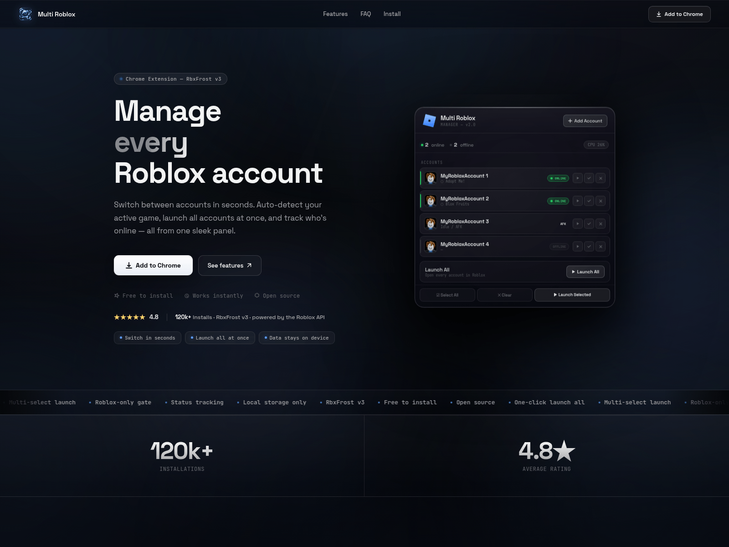Click the ONLINE badge of MyRobloxAccount 1
Image resolution: width=729 pixels, height=547 pixels.
[558, 178]
